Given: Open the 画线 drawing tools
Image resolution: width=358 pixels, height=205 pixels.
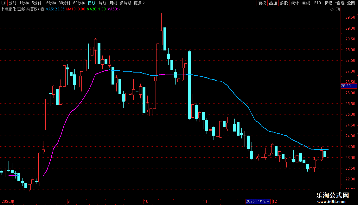Looking at the screenshot, I should tap(306, 3).
